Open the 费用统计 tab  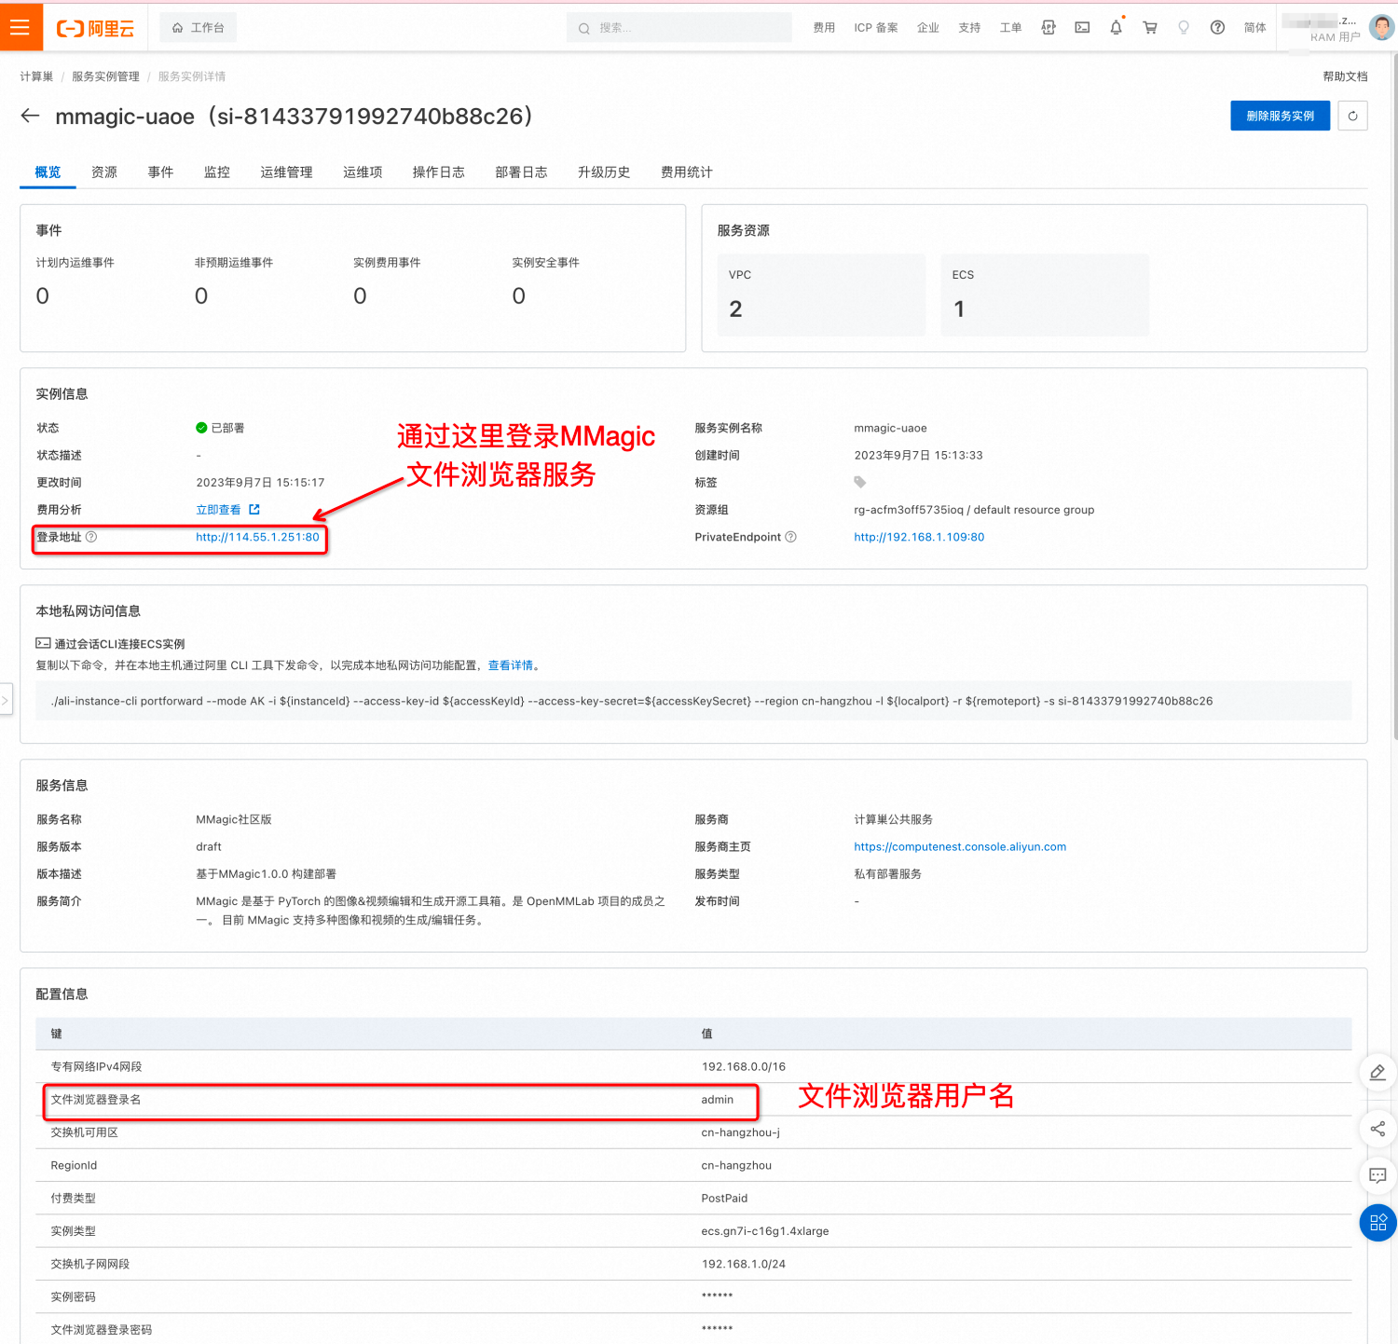686,172
